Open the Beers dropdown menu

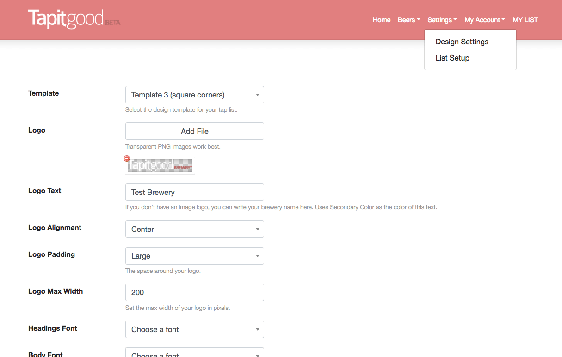coord(408,20)
